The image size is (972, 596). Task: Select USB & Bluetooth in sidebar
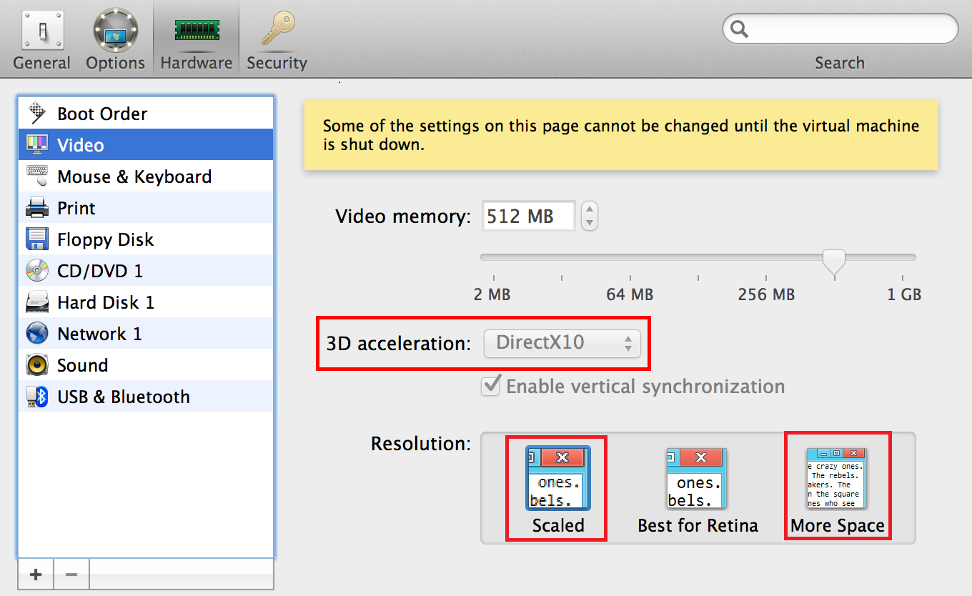point(123,397)
